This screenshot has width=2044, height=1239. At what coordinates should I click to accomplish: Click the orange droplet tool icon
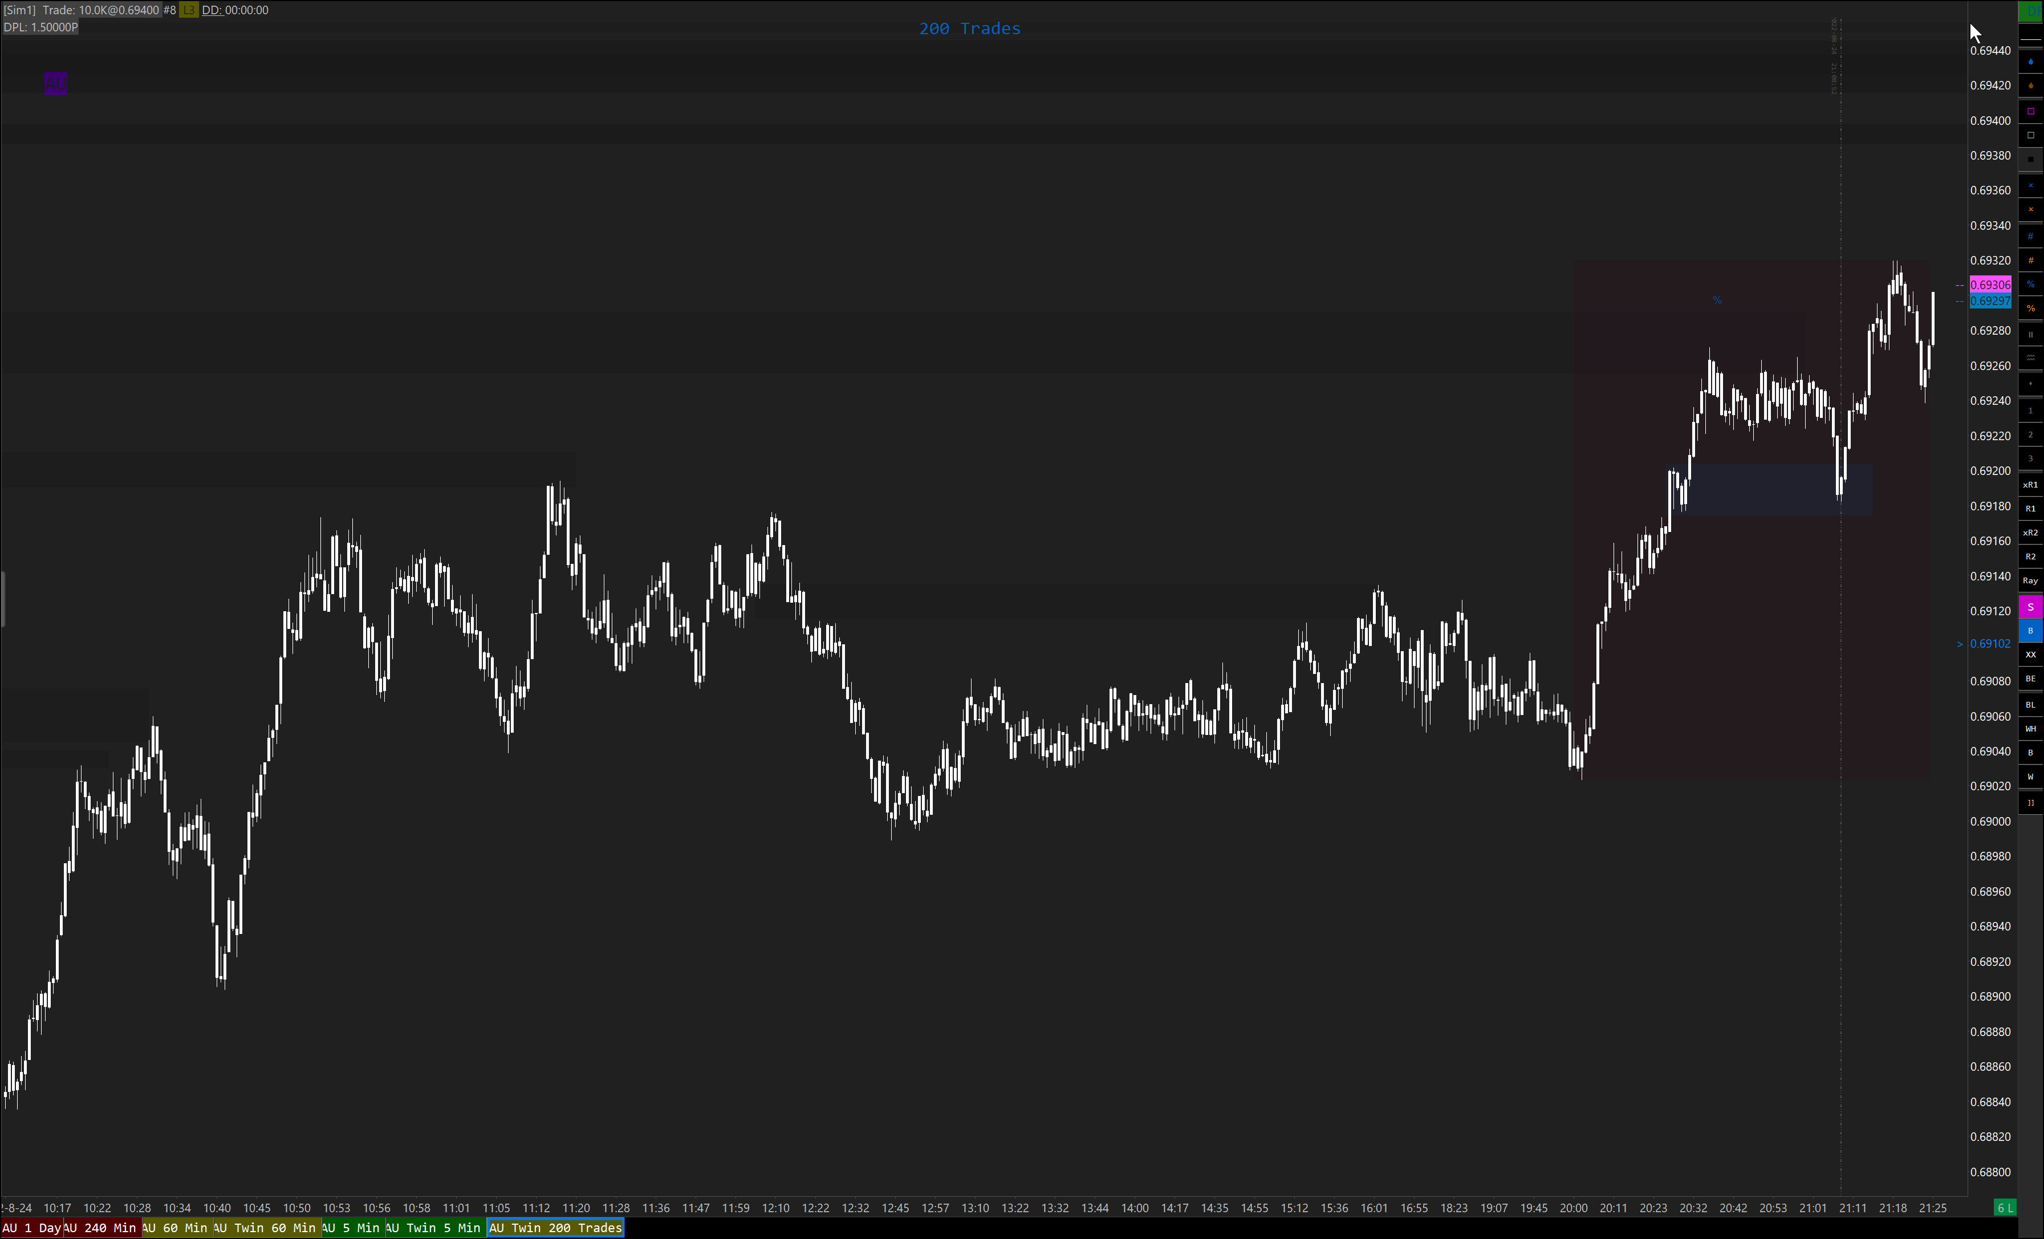point(2030,86)
